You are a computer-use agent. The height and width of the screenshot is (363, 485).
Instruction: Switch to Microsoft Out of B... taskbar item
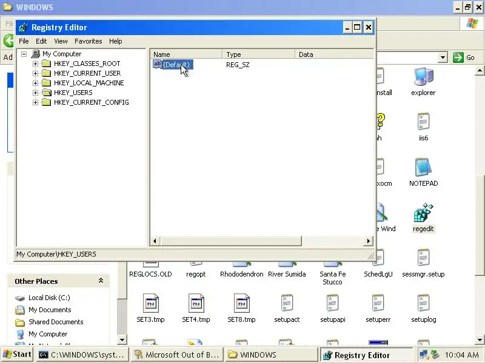[x=177, y=355]
